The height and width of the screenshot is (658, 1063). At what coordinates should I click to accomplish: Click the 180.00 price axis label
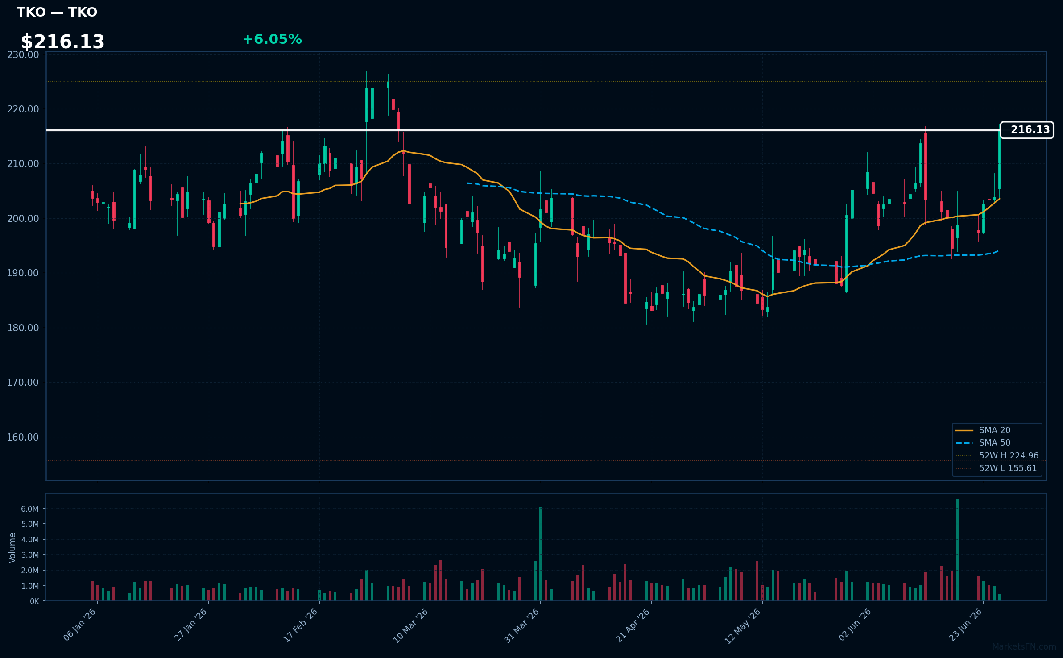point(23,328)
